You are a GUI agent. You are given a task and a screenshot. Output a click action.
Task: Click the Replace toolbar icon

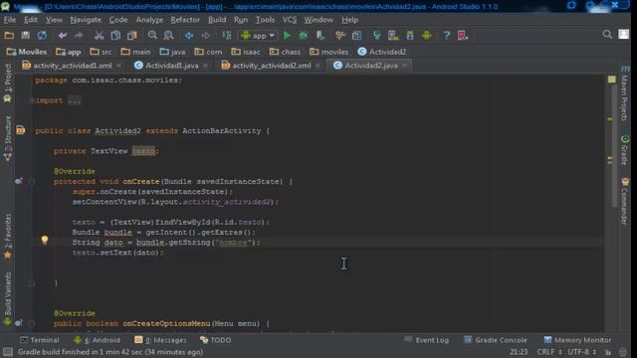pos(168,36)
